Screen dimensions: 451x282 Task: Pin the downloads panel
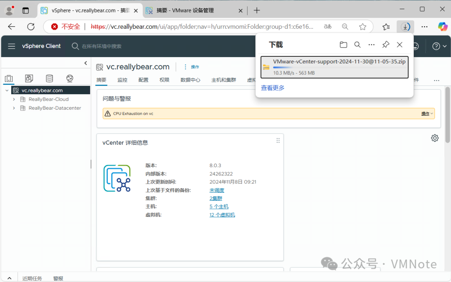point(386,45)
